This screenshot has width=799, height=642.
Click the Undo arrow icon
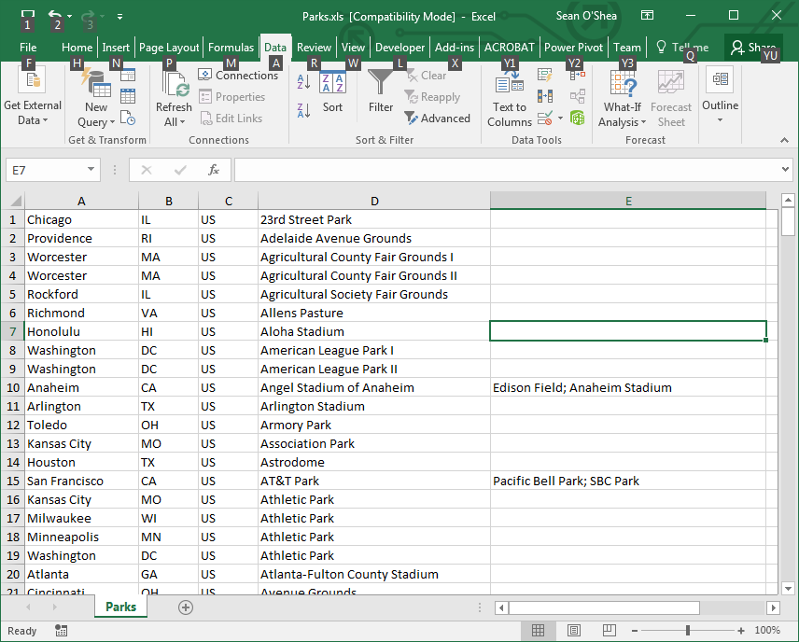pyautogui.click(x=54, y=15)
